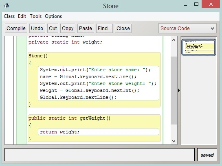
Task: Collapse the code navigation view with black triangle
Action: coord(179,90)
